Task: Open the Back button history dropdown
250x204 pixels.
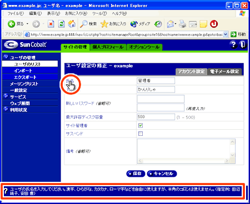Action: [x=27, y=24]
